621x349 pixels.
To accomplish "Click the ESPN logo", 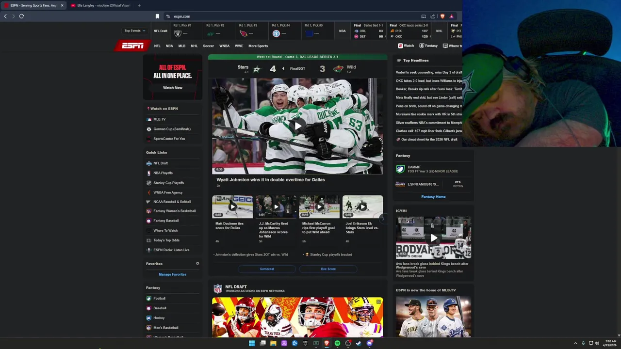I will [132, 46].
